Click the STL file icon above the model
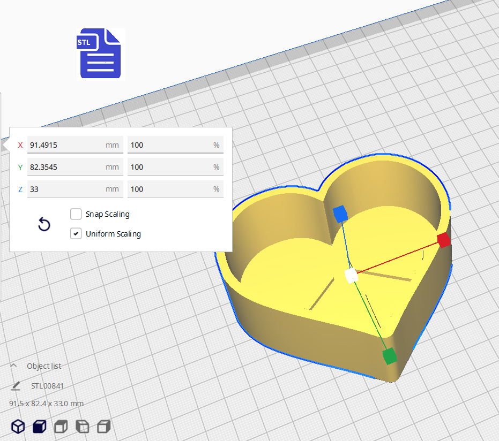This screenshot has width=499, height=441. (x=100, y=54)
